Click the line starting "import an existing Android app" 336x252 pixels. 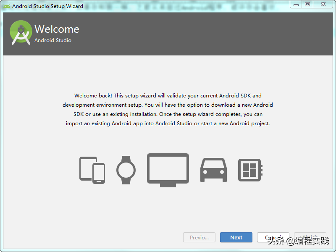tap(168, 123)
